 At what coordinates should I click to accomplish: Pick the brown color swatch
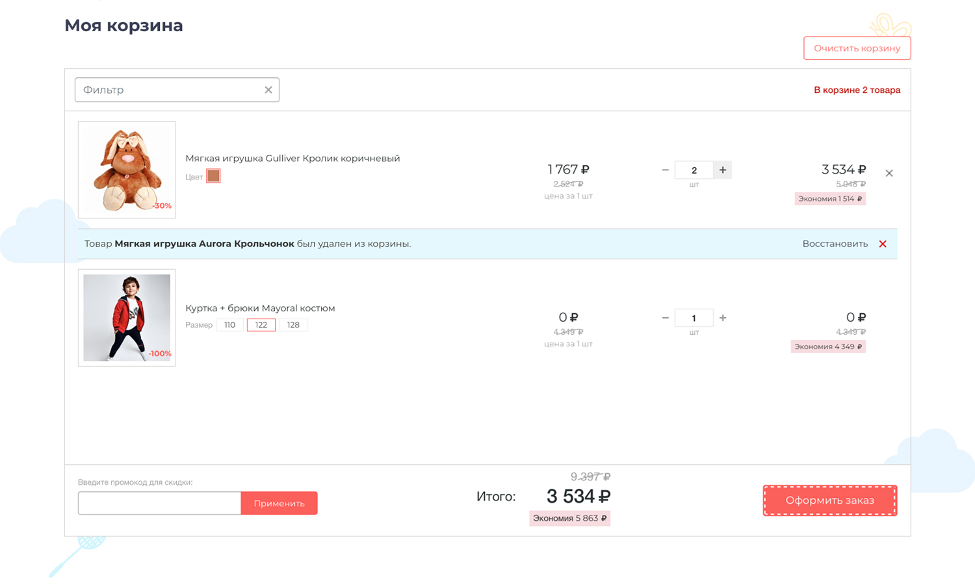pyautogui.click(x=213, y=176)
